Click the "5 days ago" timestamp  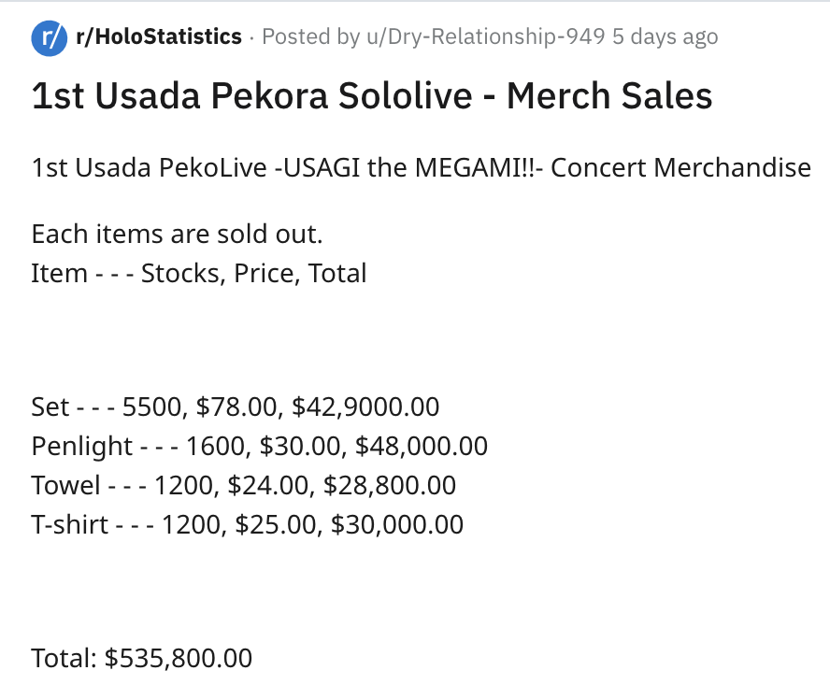[665, 37]
